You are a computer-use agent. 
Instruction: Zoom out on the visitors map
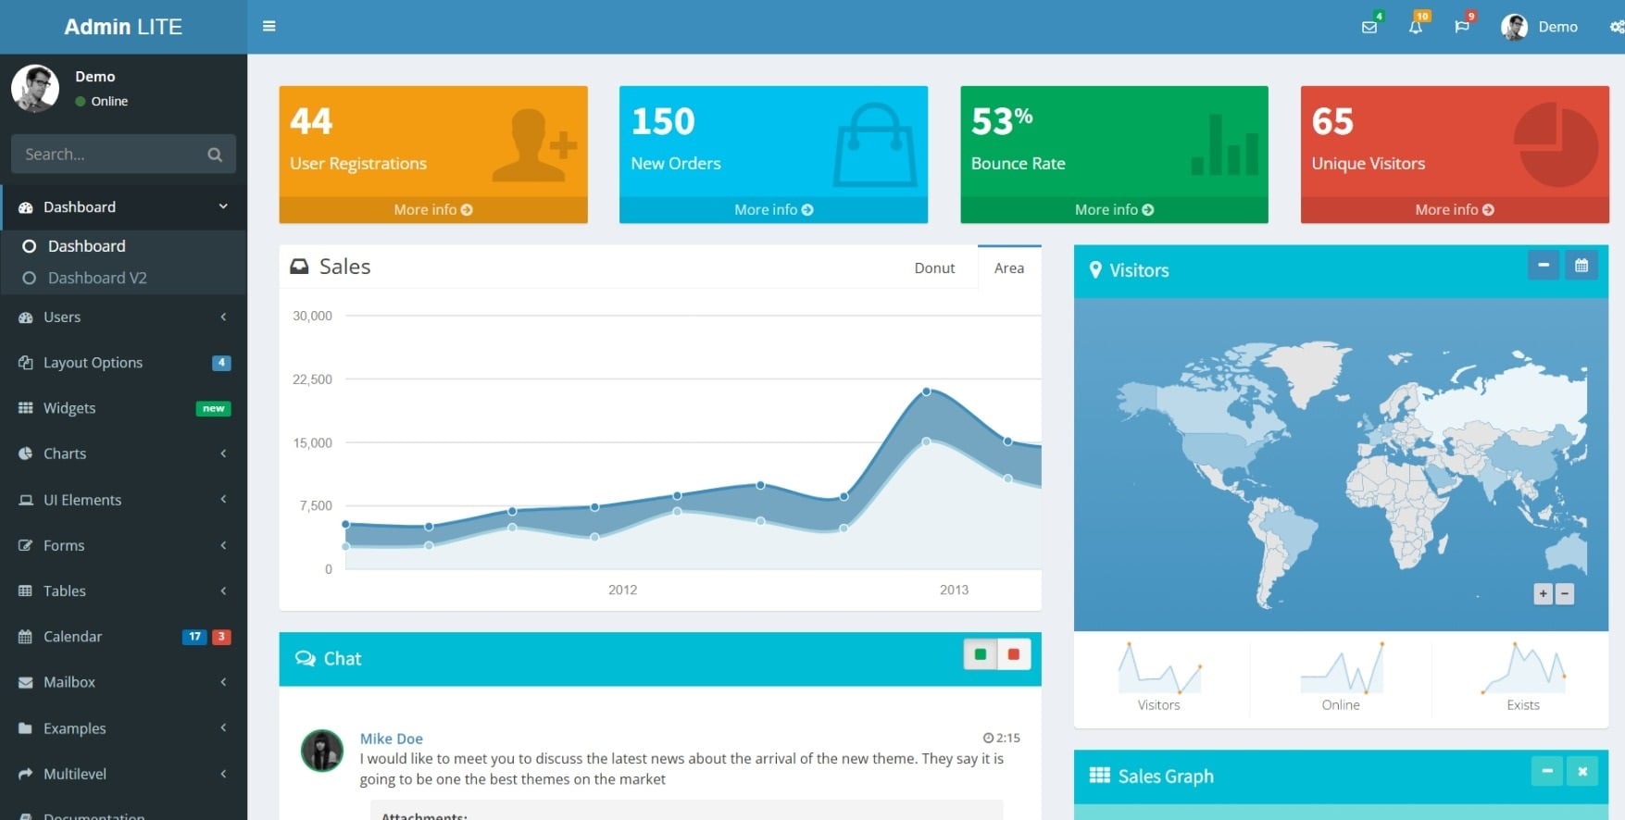[x=1565, y=594]
